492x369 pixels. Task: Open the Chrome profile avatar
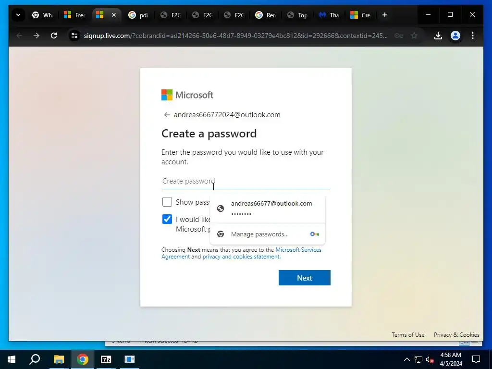455,36
